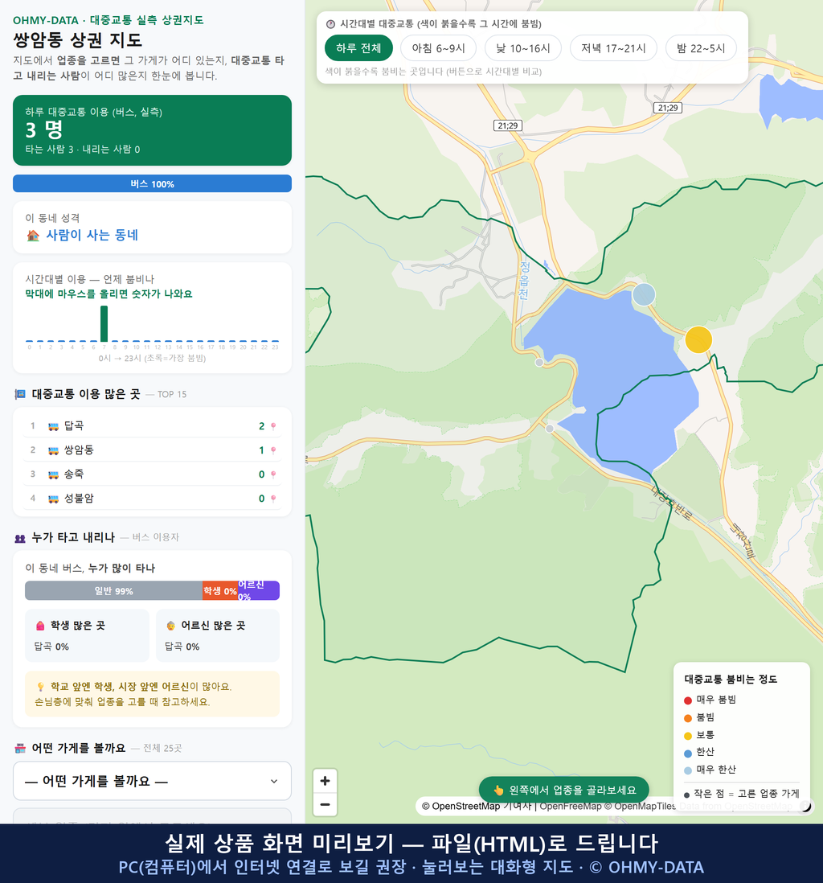Click the small gray dot southwest of reservoir
The height and width of the screenshot is (883, 823).
[550, 429]
